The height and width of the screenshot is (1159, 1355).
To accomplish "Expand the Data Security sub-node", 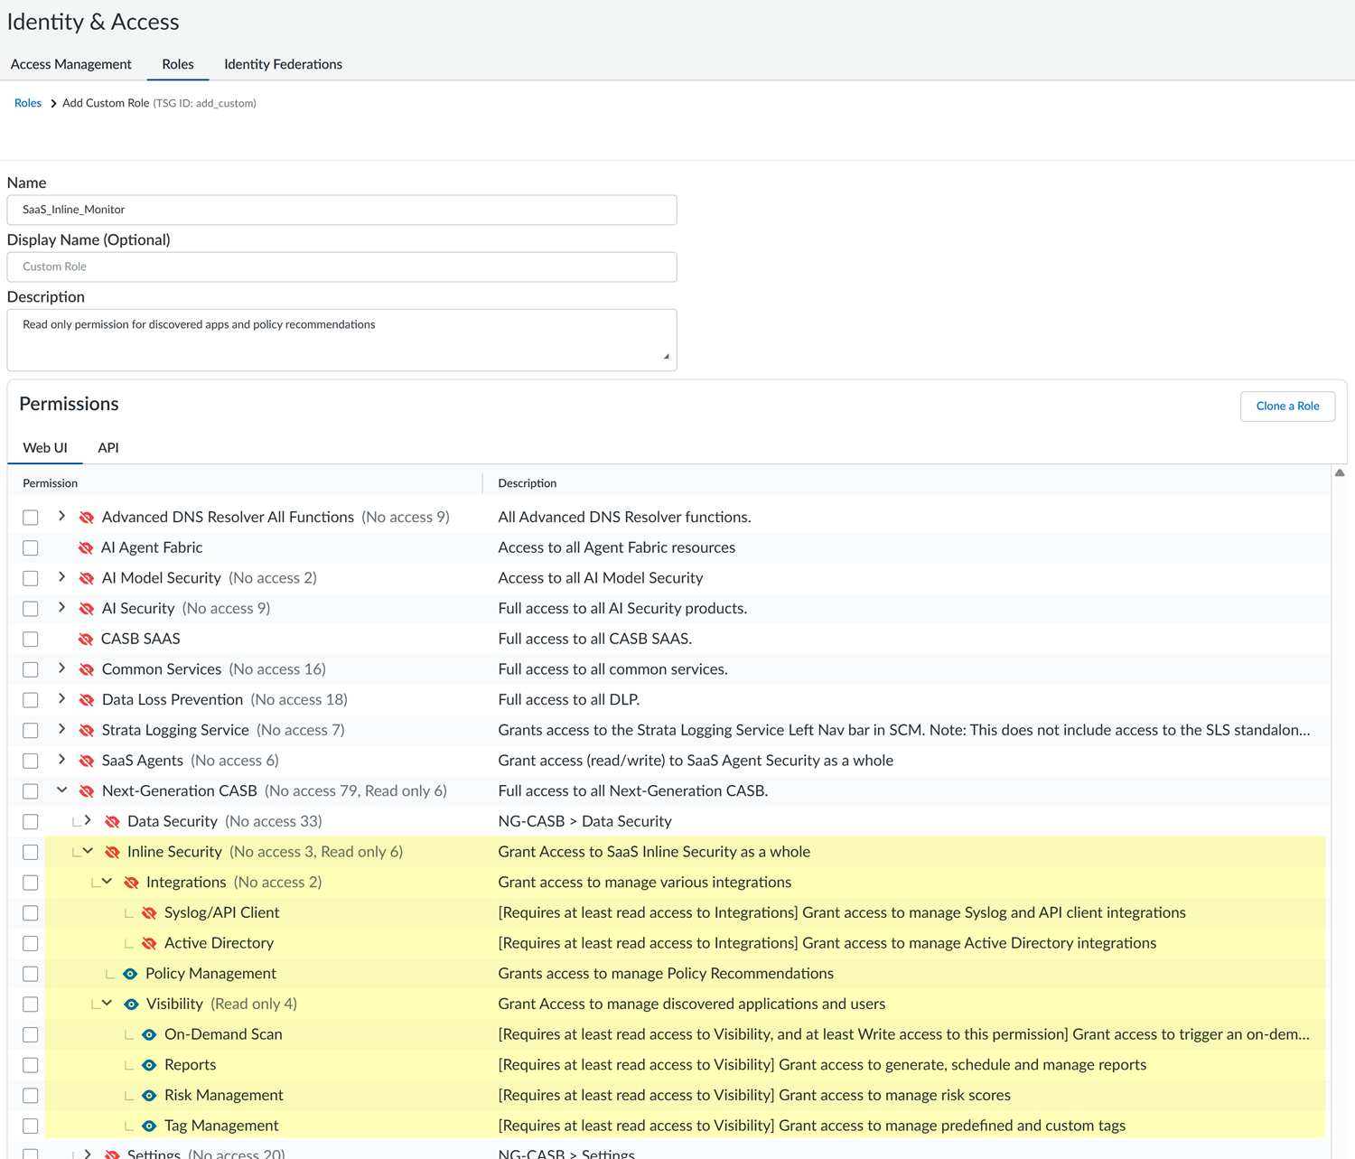I will click(88, 821).
